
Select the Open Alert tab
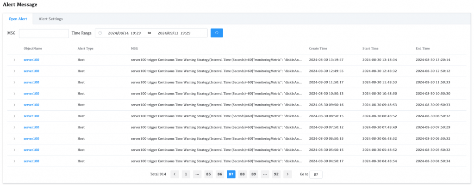[18, 19]
